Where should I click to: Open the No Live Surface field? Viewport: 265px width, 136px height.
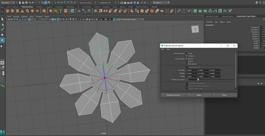tap(86, 3)
